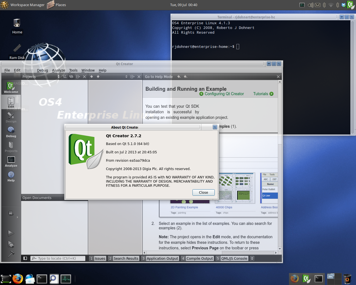This screenshot has height=285, width=356.
Task: Open the Tools menu
Action: [x=73, y=70]
